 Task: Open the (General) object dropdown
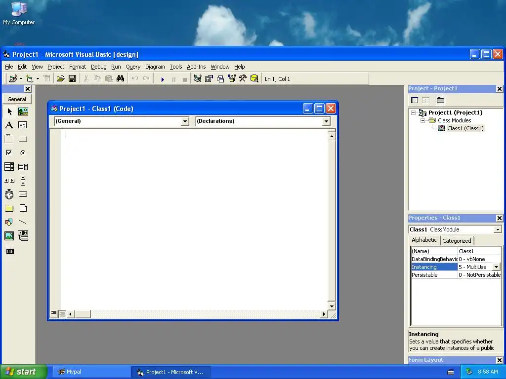pyautogui.click(x=185, y=121)
